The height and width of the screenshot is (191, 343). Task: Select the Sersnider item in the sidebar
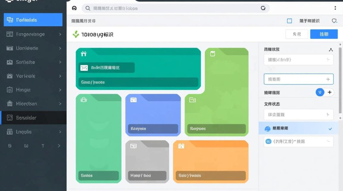[x=26, y=118]
